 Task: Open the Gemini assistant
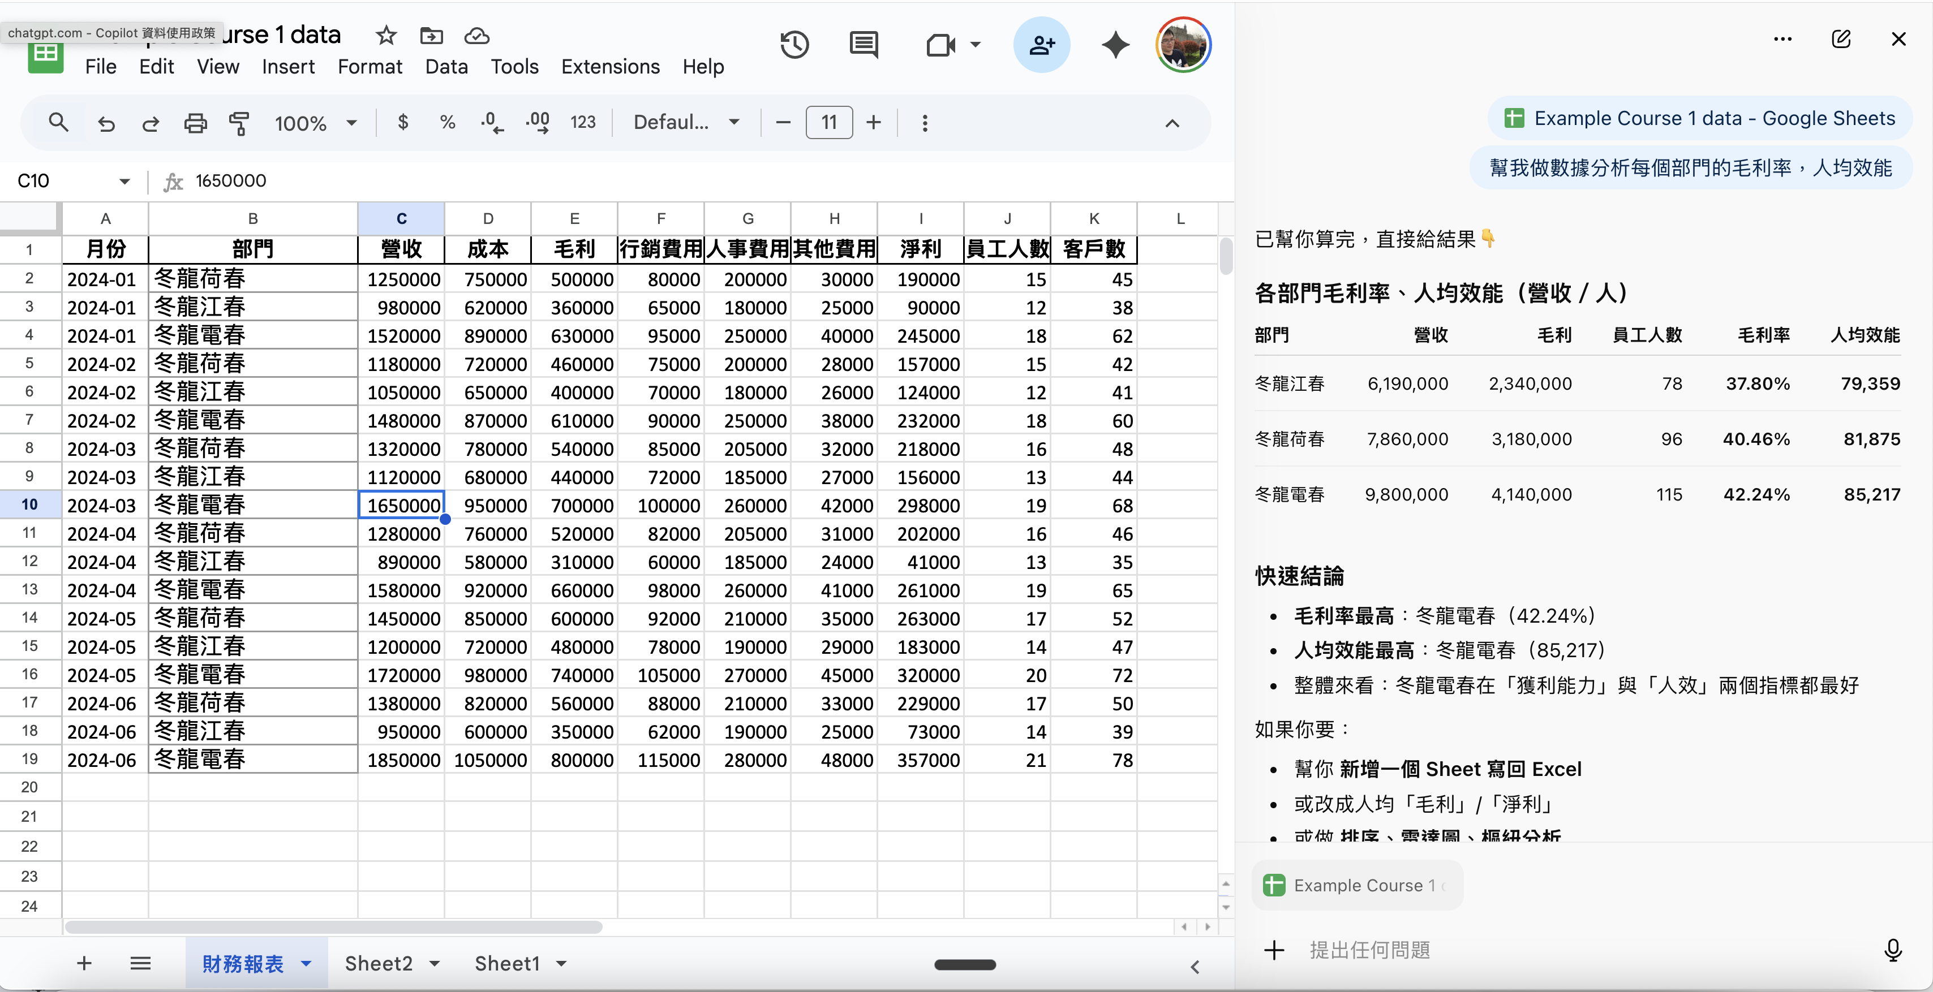click(1115, 45)
